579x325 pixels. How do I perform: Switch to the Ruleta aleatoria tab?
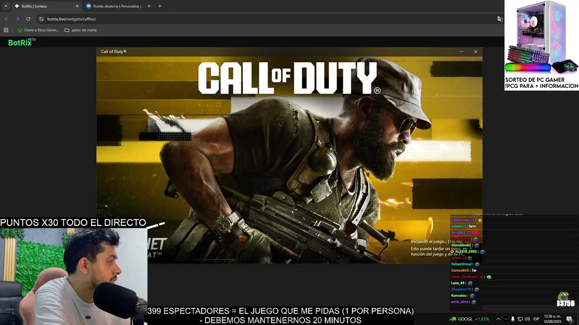pos(118,6)
